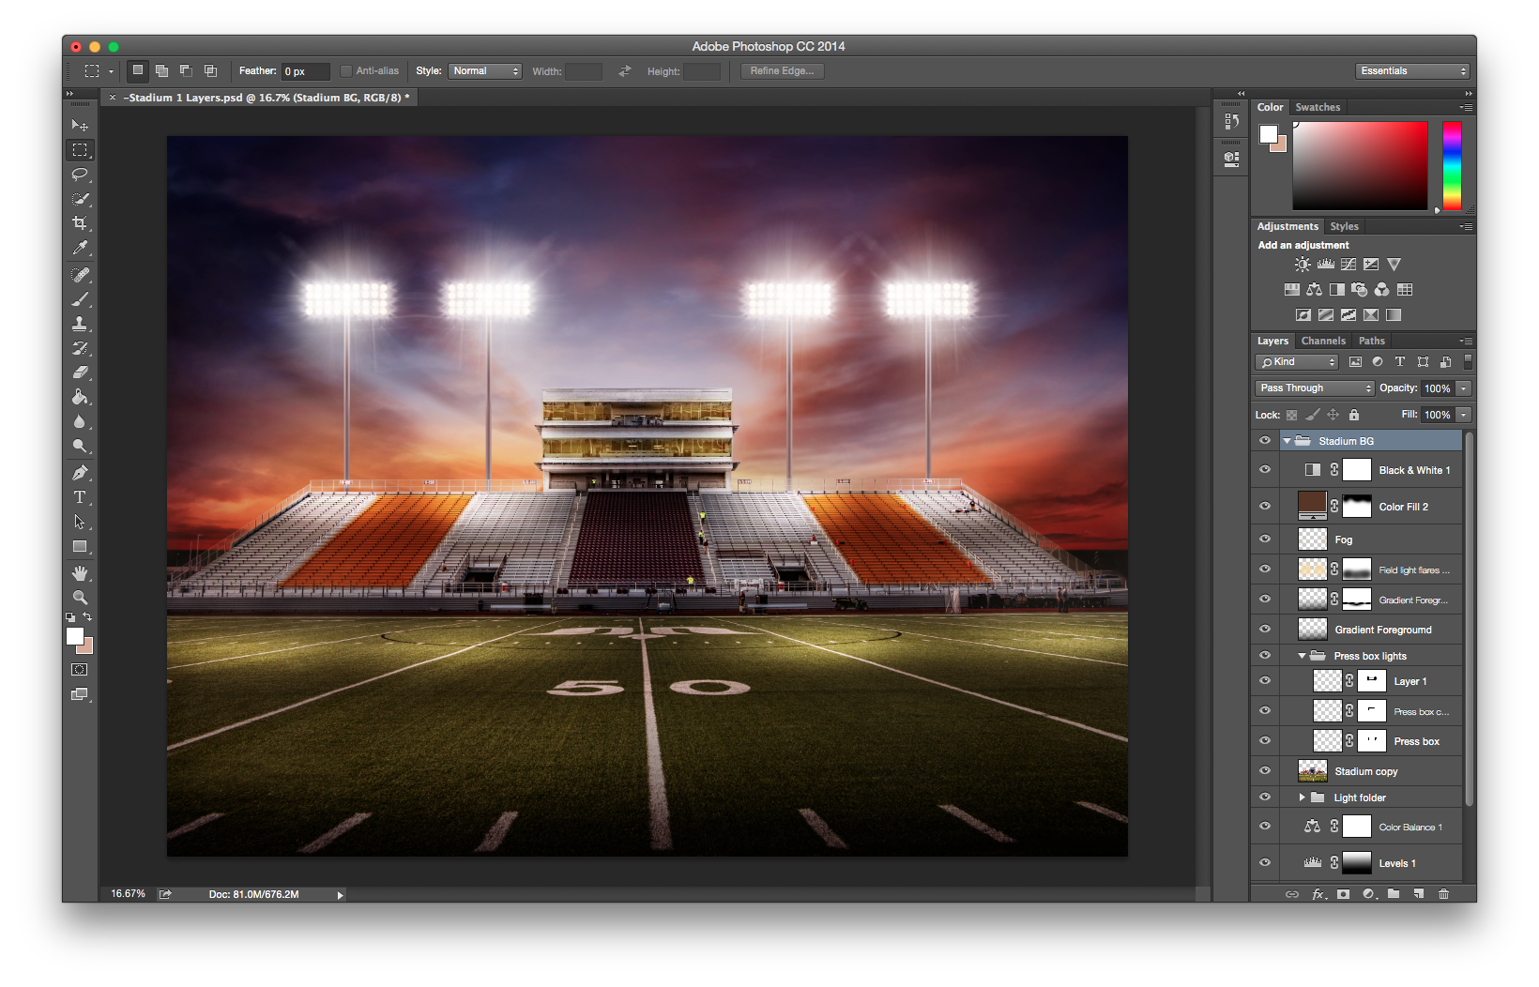Select the Move tool

(x=80, y=125)
